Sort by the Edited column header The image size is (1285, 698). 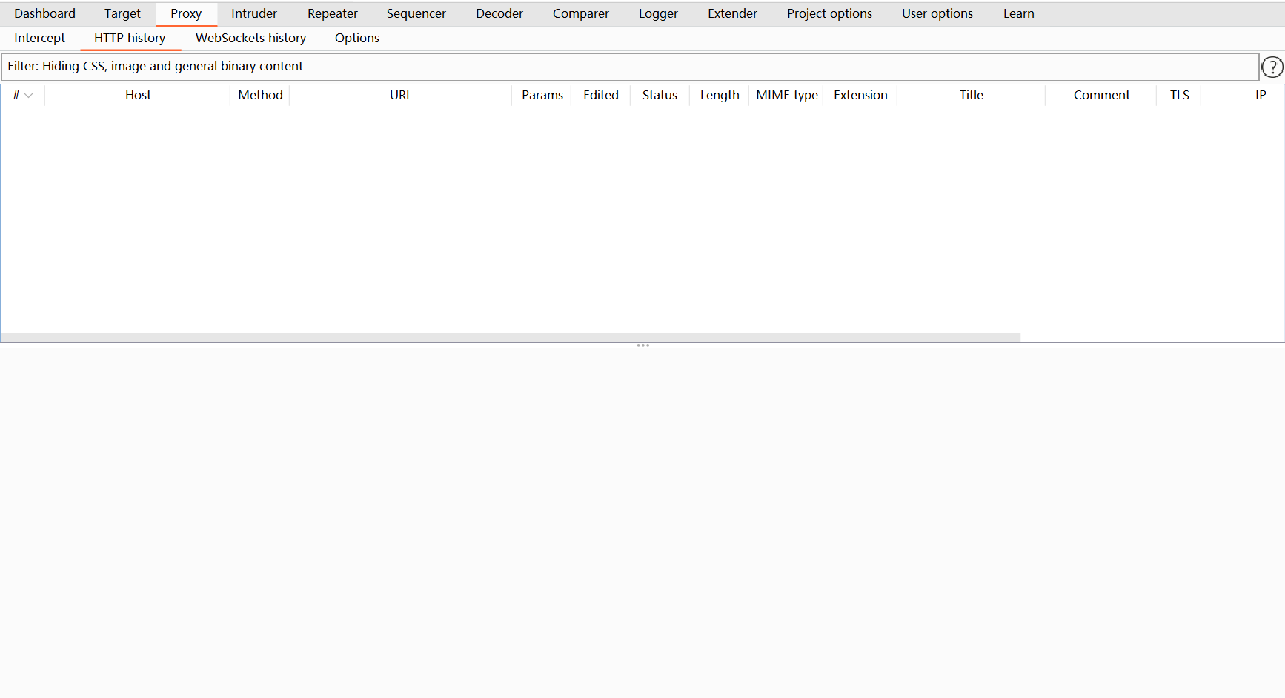(x=601, y=95)
